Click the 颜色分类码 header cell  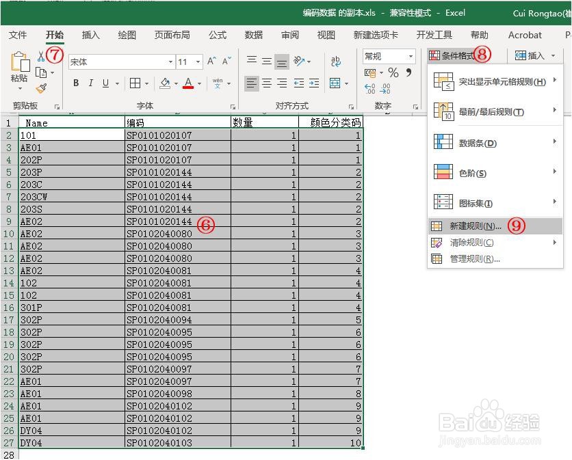pyautogui.click(x=330, y=122)
